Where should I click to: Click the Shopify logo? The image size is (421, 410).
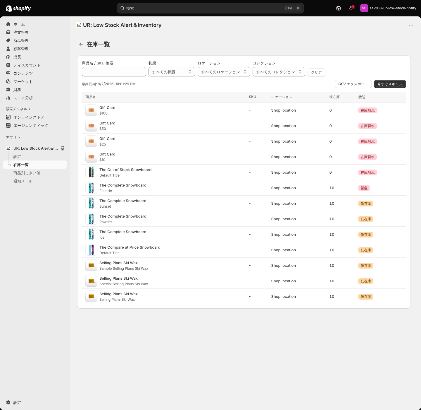click(x=18, y=8)
